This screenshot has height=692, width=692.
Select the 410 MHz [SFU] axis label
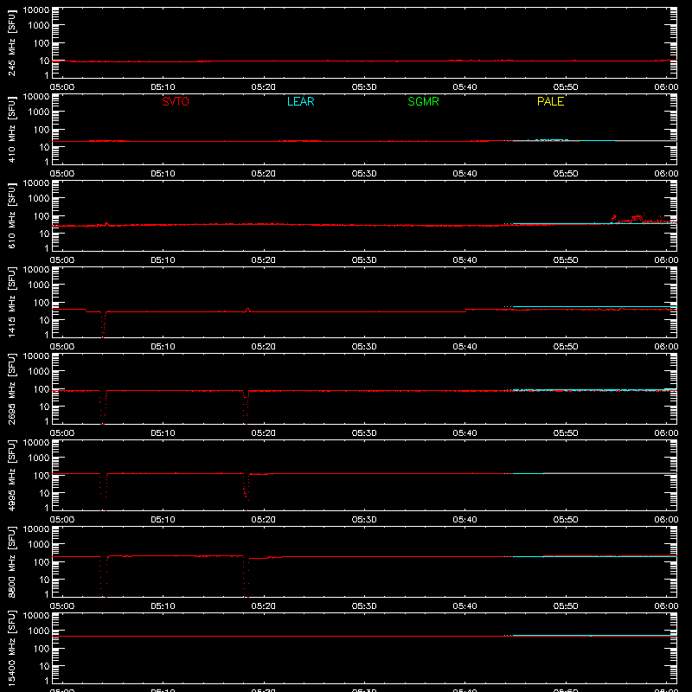tap(12, 129)
